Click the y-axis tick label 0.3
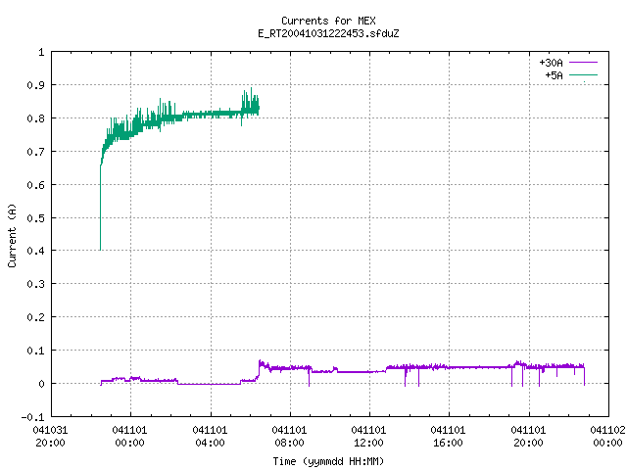 click(x=35, y=284)
